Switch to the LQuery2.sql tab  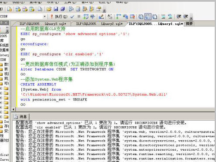(x=99, y=24)
